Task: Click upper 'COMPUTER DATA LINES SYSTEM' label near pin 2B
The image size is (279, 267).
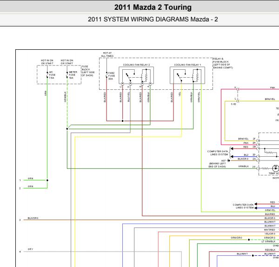Action: (x=218, y=153)
